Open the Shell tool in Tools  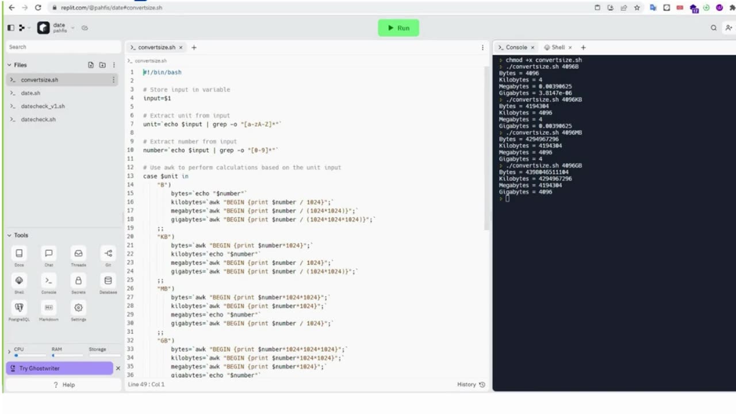[19, 283]
